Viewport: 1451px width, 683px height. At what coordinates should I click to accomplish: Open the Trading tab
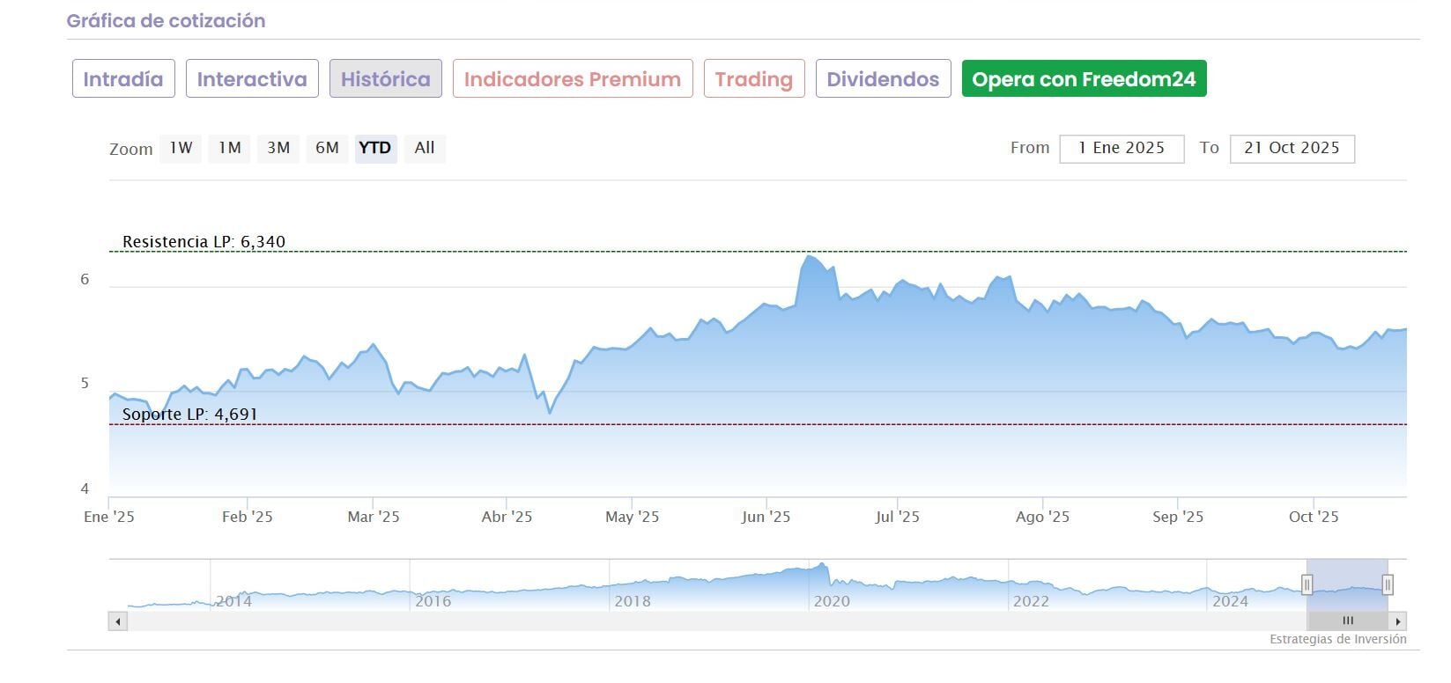(754, 79)
